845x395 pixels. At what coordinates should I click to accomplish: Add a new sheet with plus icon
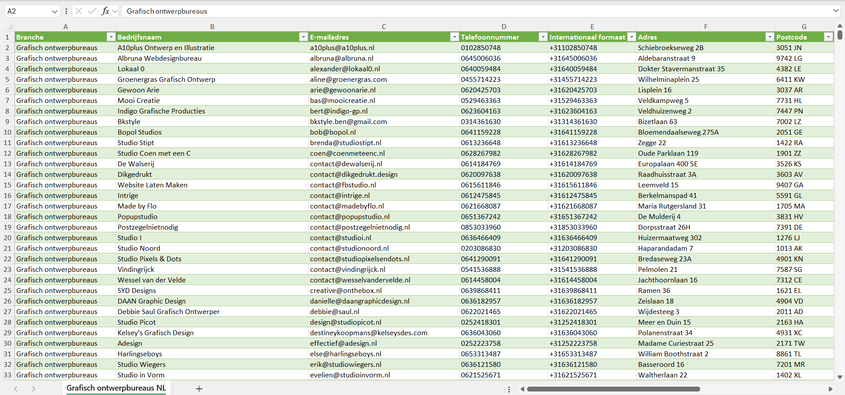pos(199,389)
